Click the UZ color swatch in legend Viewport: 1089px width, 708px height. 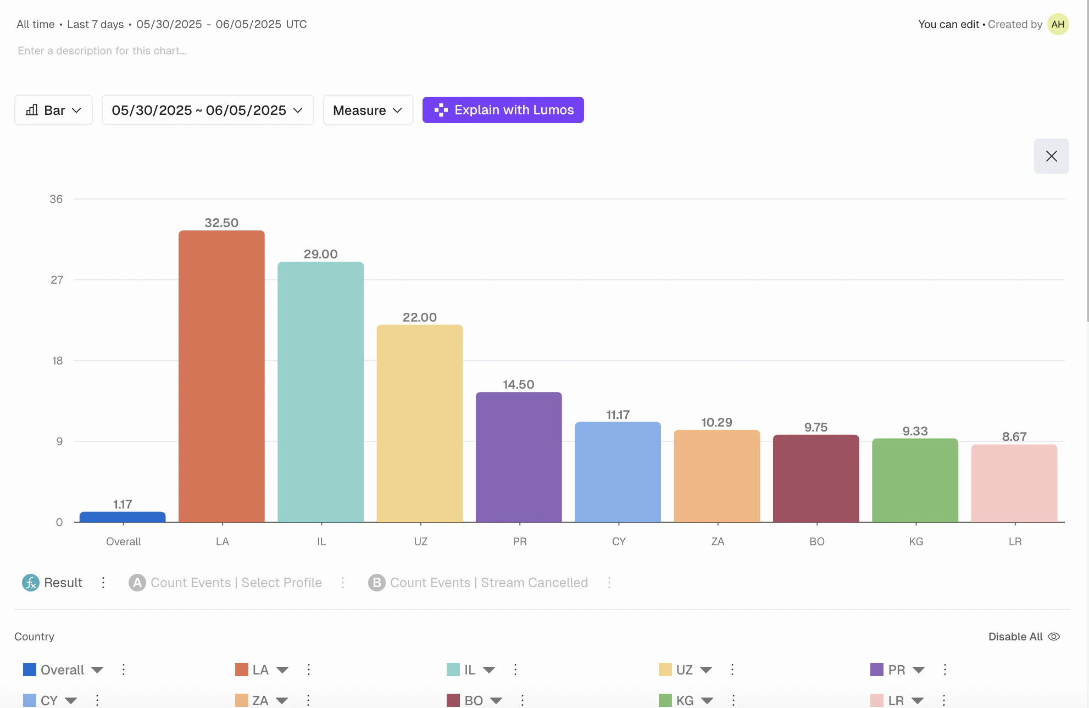pos(665,670)
